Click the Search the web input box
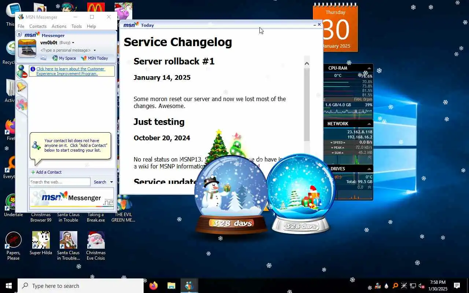The width and height of the screenshot is (469, 293). pos(59,182)
